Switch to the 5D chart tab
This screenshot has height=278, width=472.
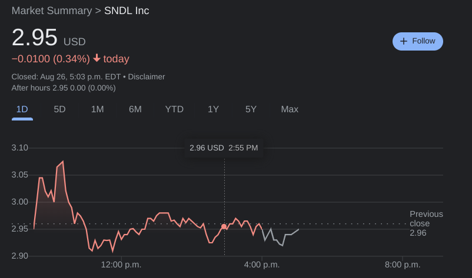pyautogui.click(x=59, y=109)
